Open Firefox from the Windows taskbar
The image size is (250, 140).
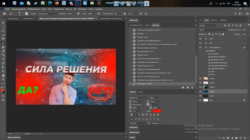57,3
